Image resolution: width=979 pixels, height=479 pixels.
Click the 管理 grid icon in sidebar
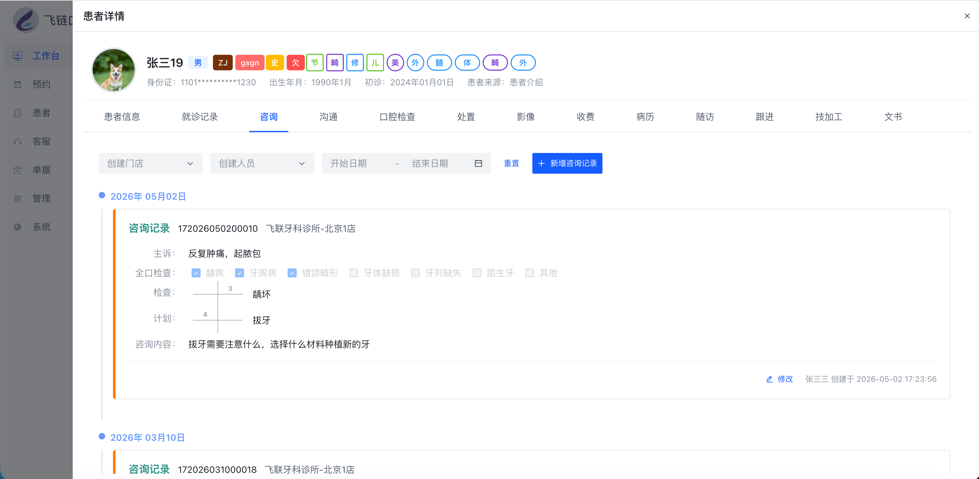[18, 199]
